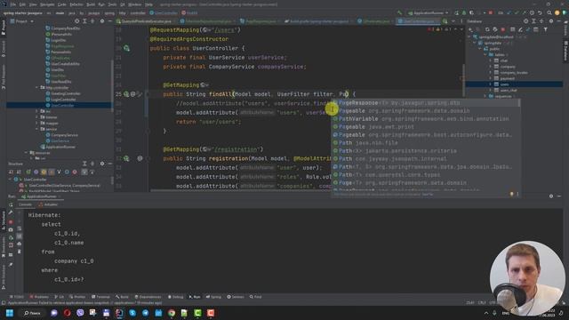The image size is (569, 320).
Task: Click print icon in Run console
Action: point(20,244)
